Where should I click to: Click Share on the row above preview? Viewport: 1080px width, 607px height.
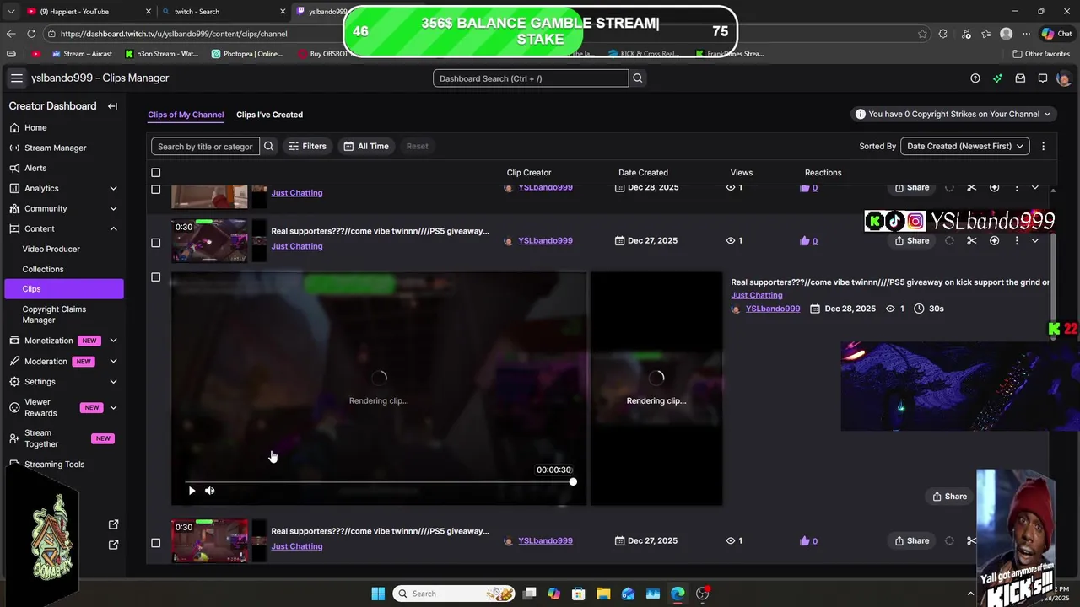[911, 241]
